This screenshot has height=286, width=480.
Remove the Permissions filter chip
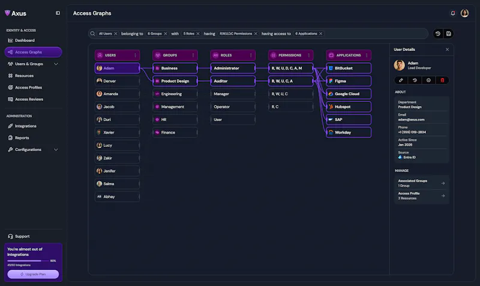256,34
